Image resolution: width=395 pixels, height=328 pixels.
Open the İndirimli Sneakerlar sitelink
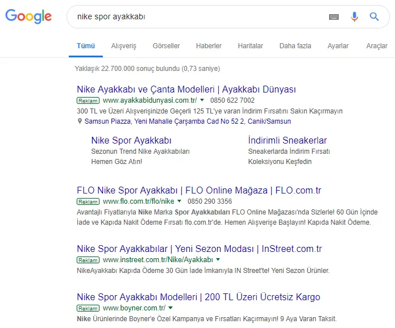[x=288, y=140]
